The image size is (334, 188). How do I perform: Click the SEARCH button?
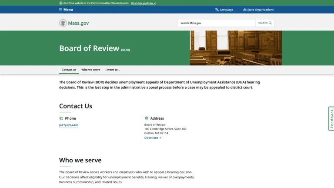click(x=265, y=23)
